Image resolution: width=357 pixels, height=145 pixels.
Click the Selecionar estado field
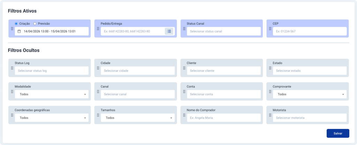point(310,71)
